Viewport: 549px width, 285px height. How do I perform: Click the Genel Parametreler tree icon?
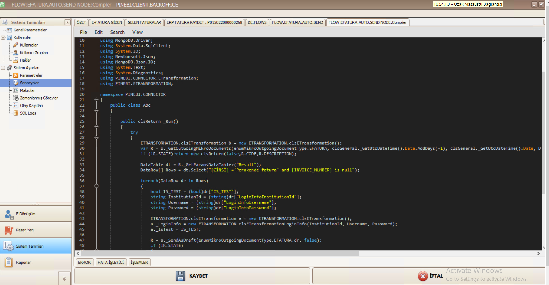pos(9,30)
